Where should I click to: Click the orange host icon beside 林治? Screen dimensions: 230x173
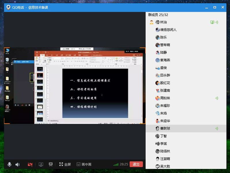pyautogui.click(x=151, y=22)
